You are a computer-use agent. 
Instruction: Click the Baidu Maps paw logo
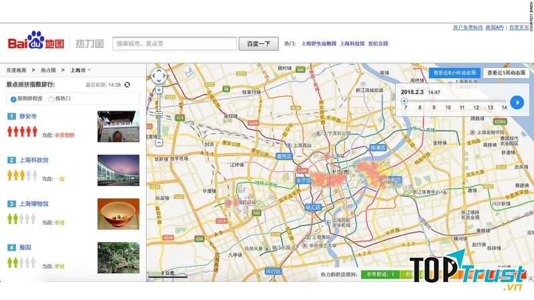tap(36, 40)
